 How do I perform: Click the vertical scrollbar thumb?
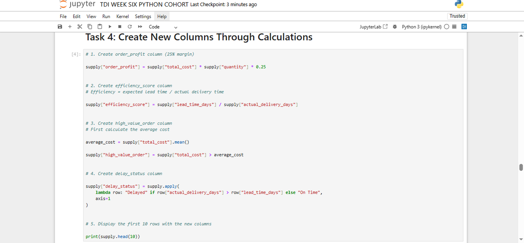pyautogui.click(x=521, y=167)
